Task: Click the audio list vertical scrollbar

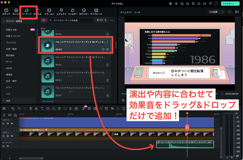Action: pyautogui.click(x=116, y=45)
